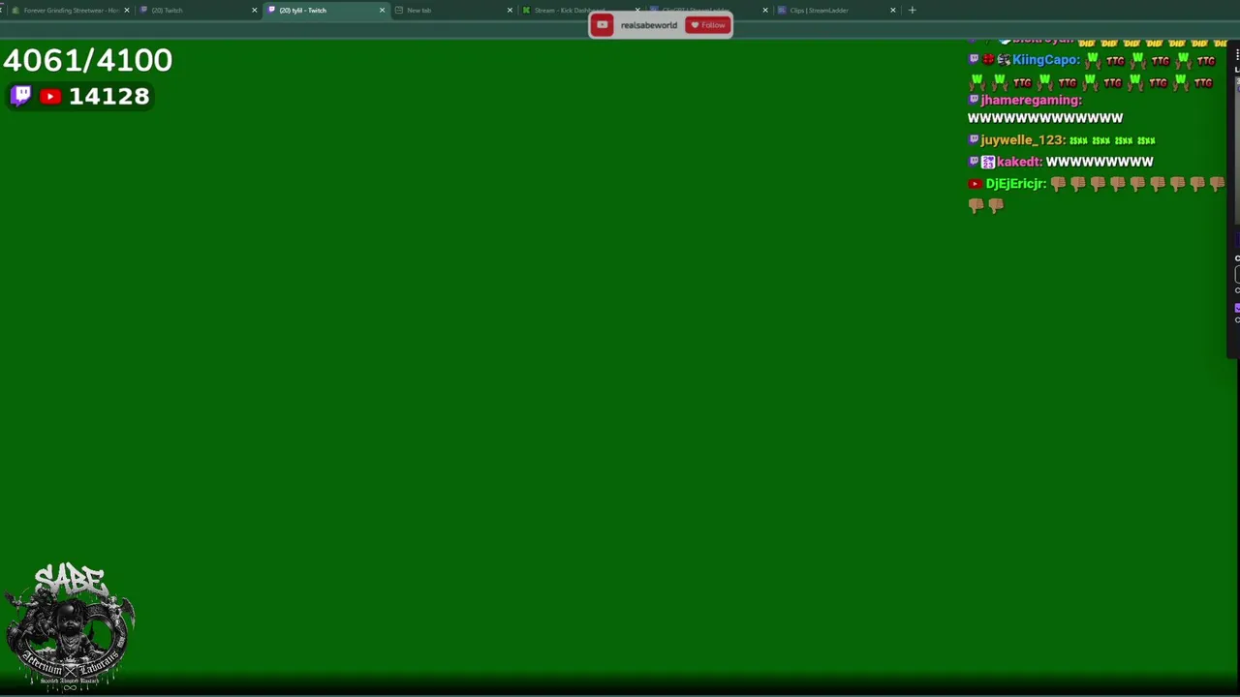Click the Kick favicon on Stream tab

point(526,10)
